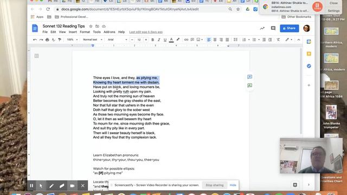The width and height of the screenshot is (347, 195).
Task: Add a comment from the toolbar
Action: [192, 40]
